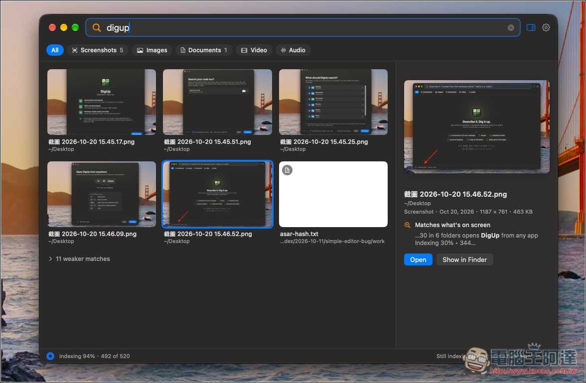Click the Screenshot · Oct 20, 2026 metadata line

pyautogui.click(x=468, y=212)
